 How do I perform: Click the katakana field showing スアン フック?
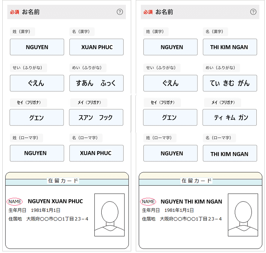(x=96, y=118)
